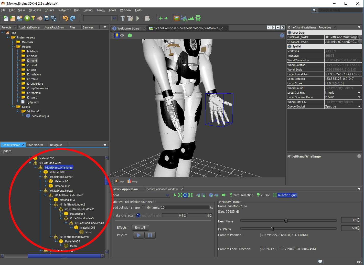Click the green plus toolbar icon
Screen dimensions: 364x265
pyautogui.click(x=161, y=18)
